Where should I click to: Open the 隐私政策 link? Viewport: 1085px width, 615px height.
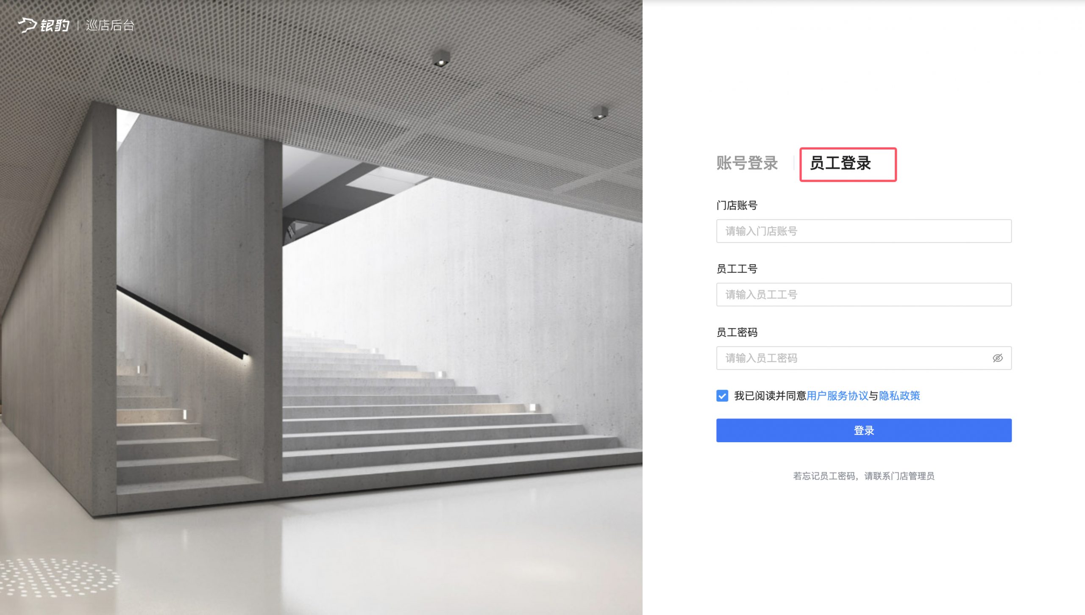[899, 396]
